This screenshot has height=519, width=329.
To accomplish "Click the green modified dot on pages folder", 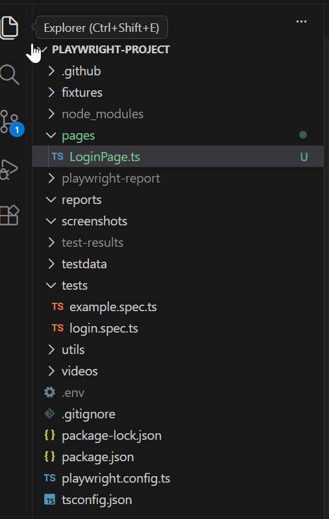I will pos(303,135).
